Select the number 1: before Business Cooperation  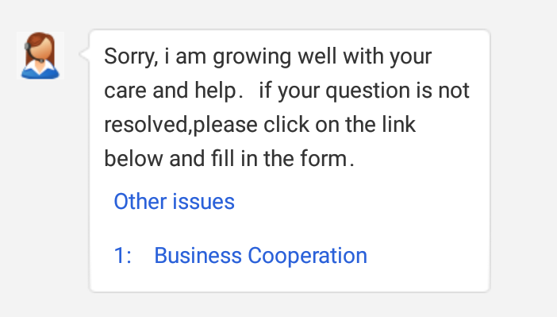[122, 256]
